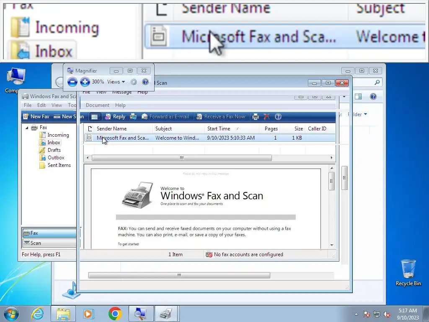This screenshot has height=322, width=429.
Task: Sort by the Subject column header in the list
Action: point(178,129)
